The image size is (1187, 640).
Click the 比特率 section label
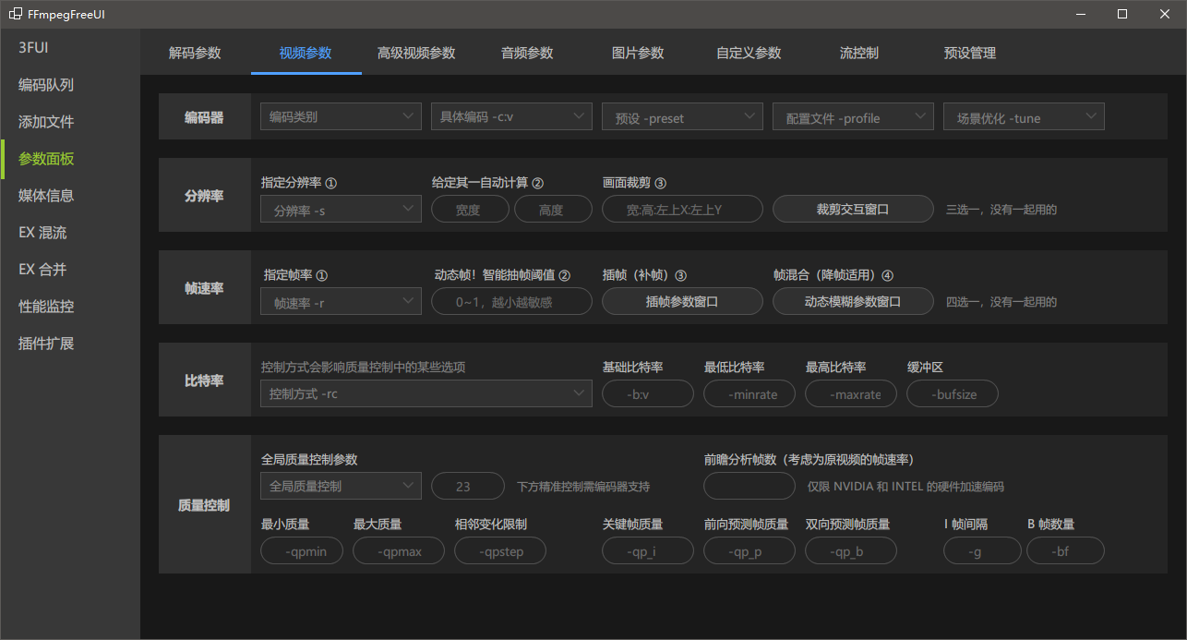(x=204, y=380)
